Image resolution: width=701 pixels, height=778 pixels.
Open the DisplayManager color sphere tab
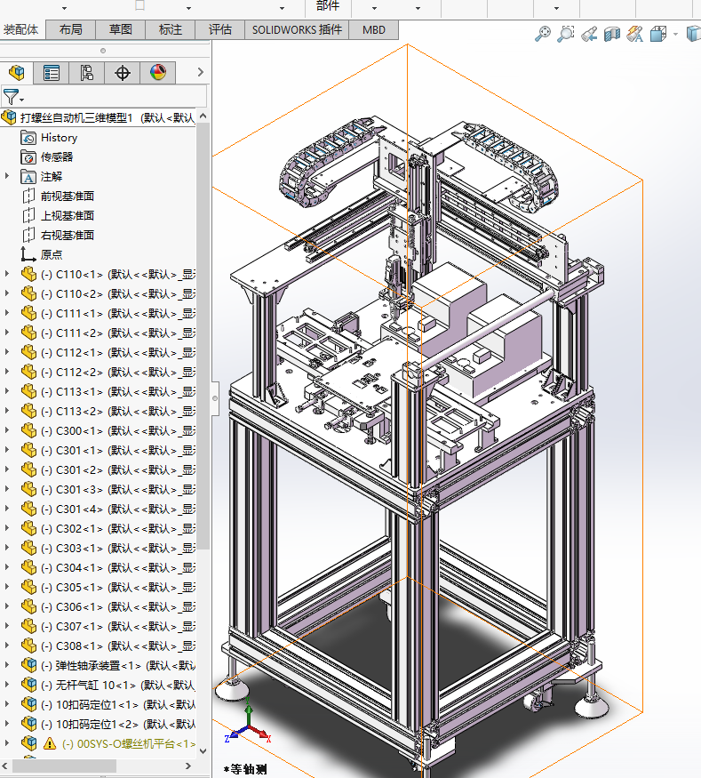[x=157, y=73]
